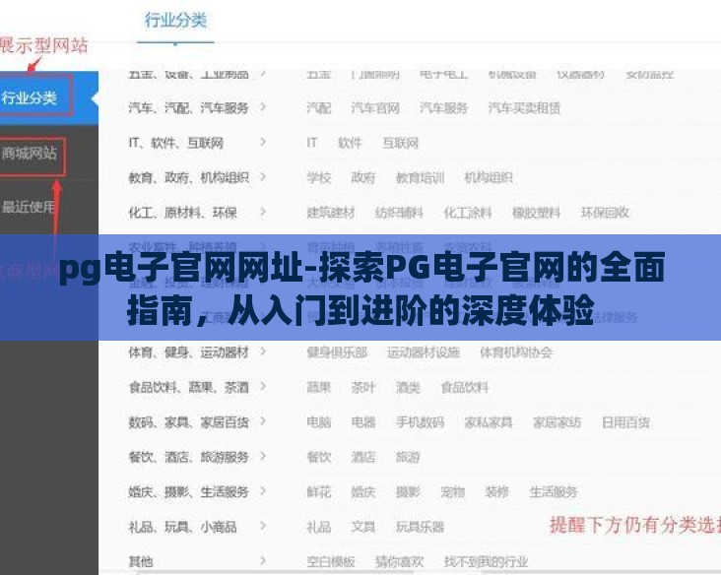Choose the 酒店 subcategory
721x575 pixels.
click(x=363, y=457)
